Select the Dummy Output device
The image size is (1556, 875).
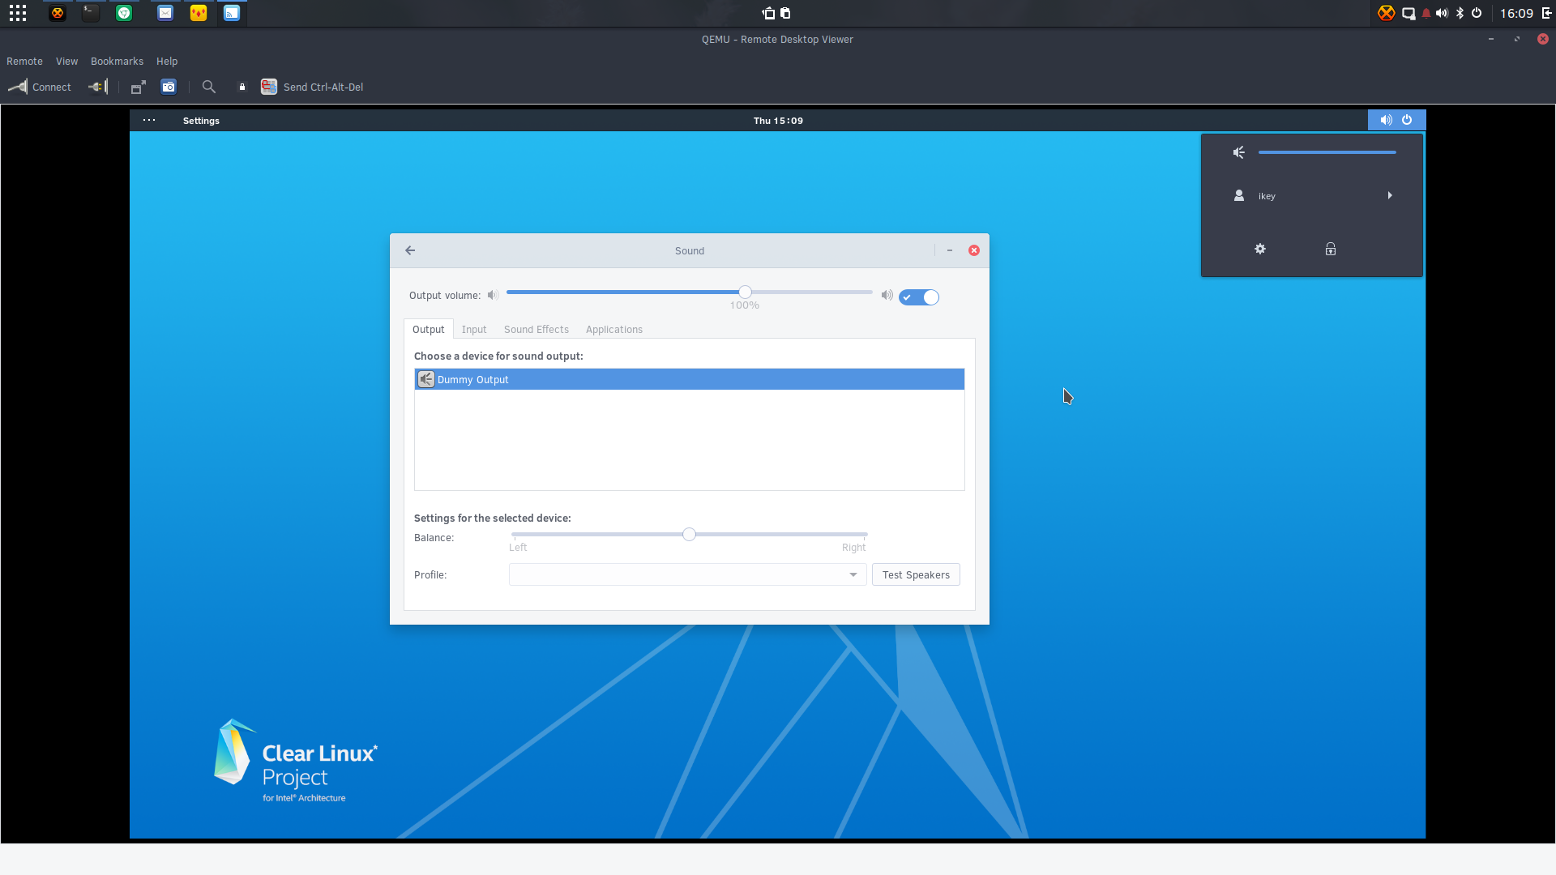pyautogui.click(x=690, y=379)
